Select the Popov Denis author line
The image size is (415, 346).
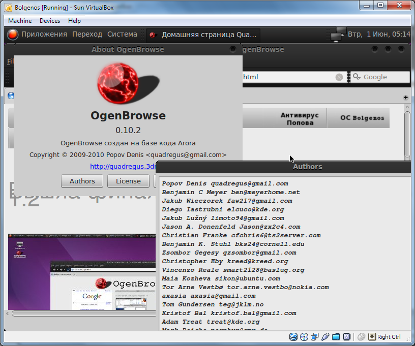225,183
